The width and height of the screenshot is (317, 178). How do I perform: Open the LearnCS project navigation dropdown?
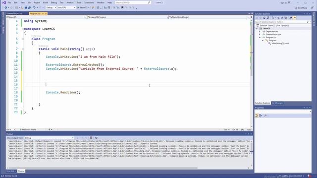(x=47, y=17)
